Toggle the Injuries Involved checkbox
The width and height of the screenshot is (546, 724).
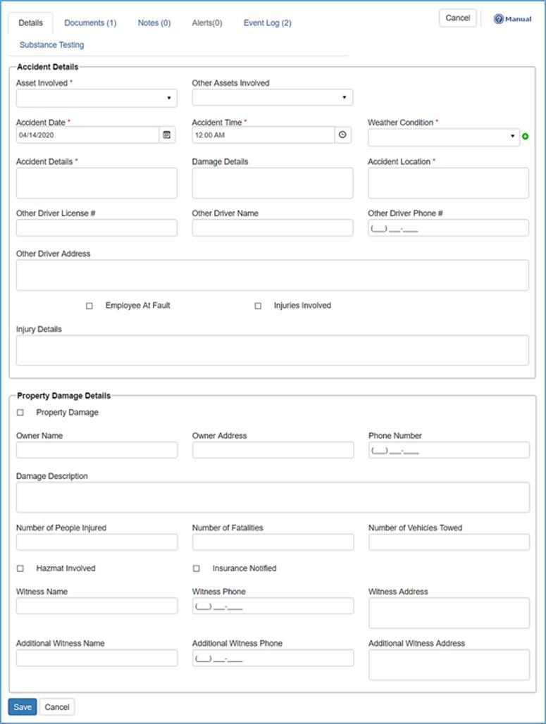pos(258,306)
